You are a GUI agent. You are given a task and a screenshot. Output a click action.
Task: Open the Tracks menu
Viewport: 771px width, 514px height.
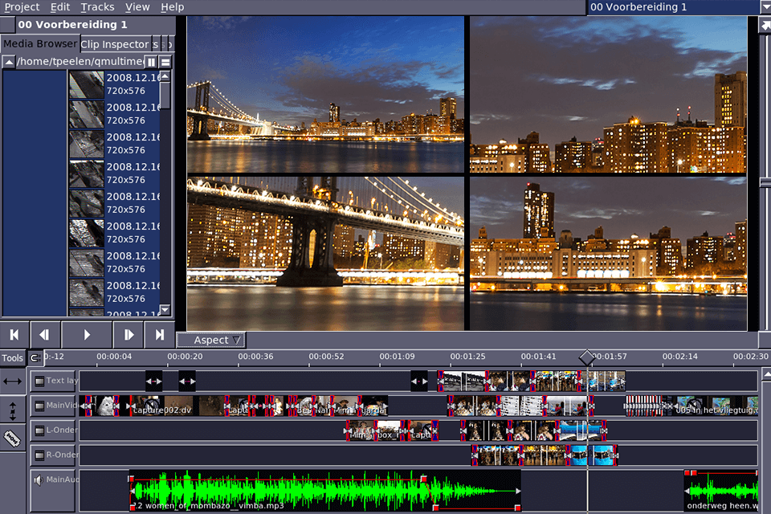click(97, 7)
